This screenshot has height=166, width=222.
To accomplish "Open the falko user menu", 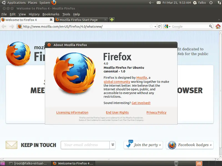I will 200,2.
